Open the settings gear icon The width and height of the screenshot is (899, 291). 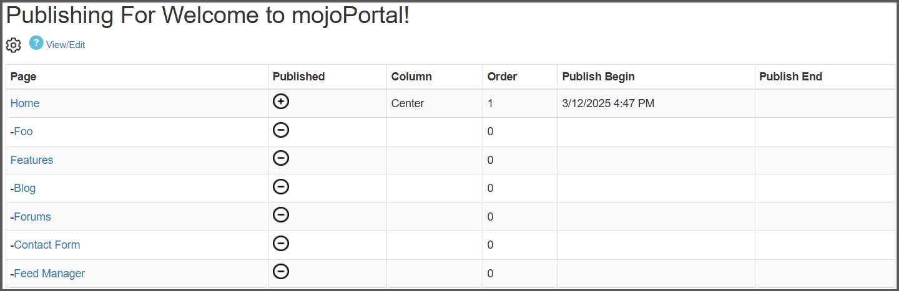(13, 45)
